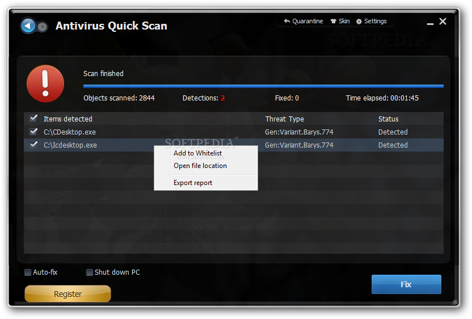Enable the Auto-fix checkbox
Image resolution: width=472 pixels, height=319 pixels.
(28, 272)
